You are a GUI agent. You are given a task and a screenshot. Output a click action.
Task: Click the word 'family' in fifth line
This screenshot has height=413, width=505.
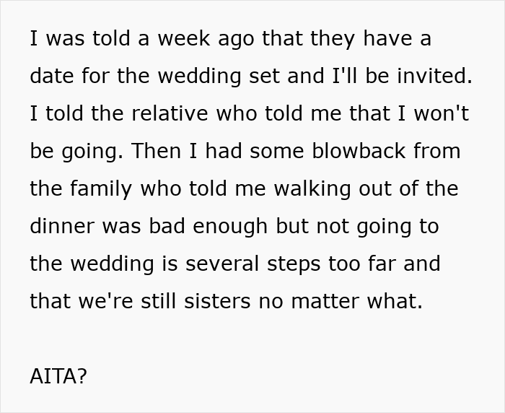coord(101,188)
